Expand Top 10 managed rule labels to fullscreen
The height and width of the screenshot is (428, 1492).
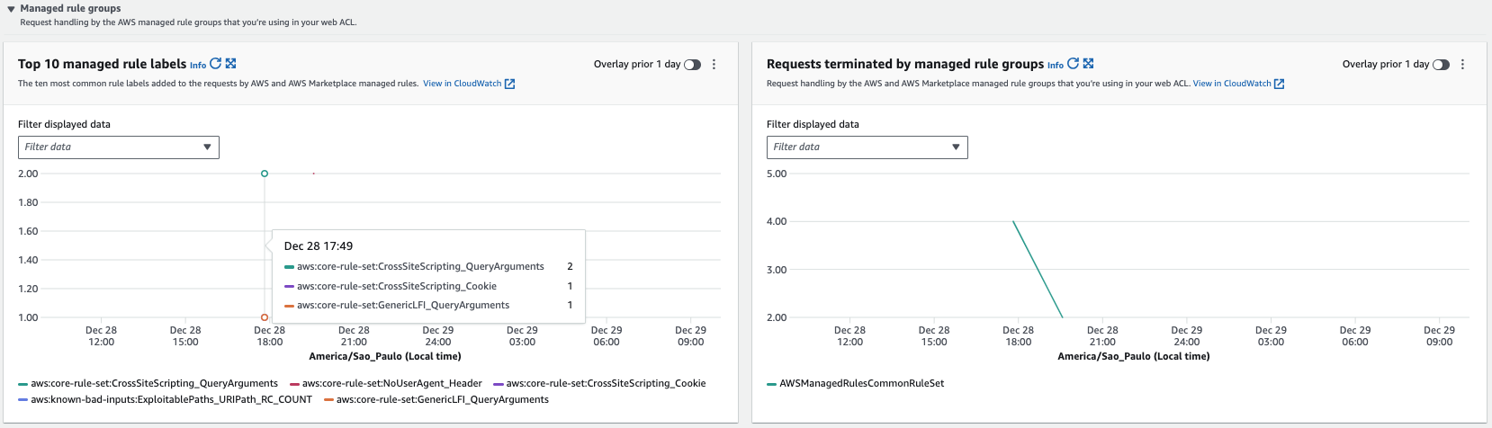tap(231, 64)
